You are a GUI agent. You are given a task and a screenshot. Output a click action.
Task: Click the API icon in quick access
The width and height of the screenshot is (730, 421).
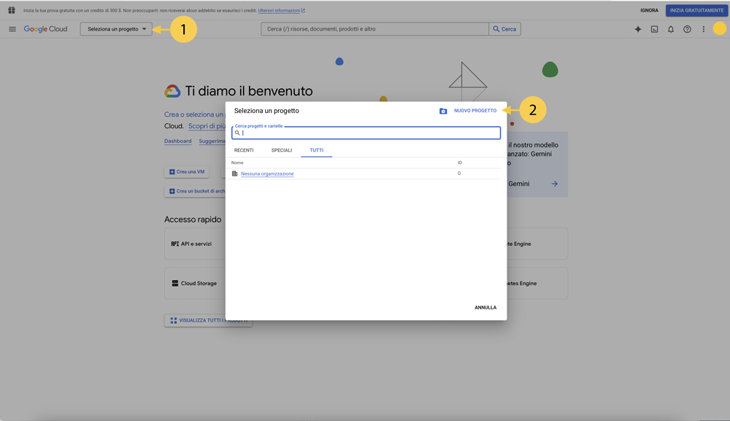click(x=175, y=244)
